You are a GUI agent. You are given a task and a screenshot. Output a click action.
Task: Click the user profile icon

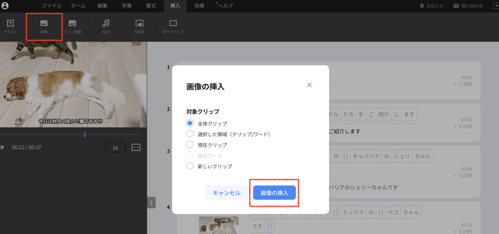click(5, 6)
